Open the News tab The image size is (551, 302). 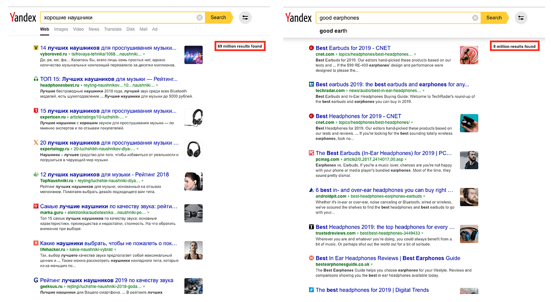pos(94,29)
